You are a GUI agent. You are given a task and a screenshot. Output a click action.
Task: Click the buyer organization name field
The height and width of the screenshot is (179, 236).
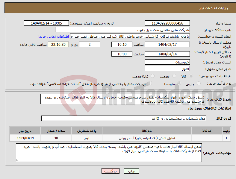point(122,30)
